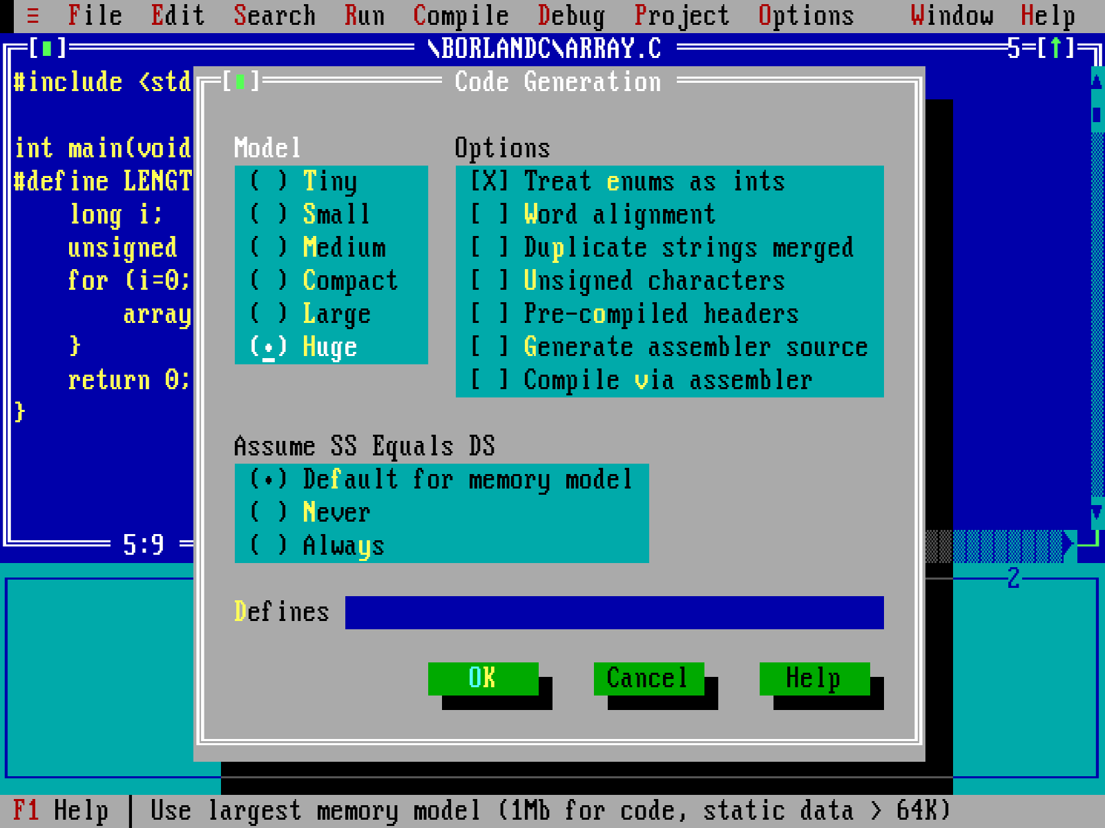Open the Search menu

(x=275, y=15)
